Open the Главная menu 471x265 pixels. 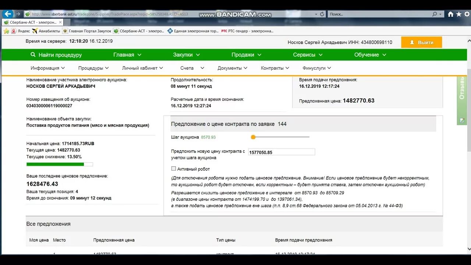[127, 55]
